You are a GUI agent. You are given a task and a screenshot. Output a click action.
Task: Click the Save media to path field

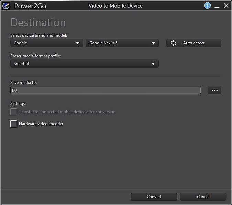[x=106, y=90]
